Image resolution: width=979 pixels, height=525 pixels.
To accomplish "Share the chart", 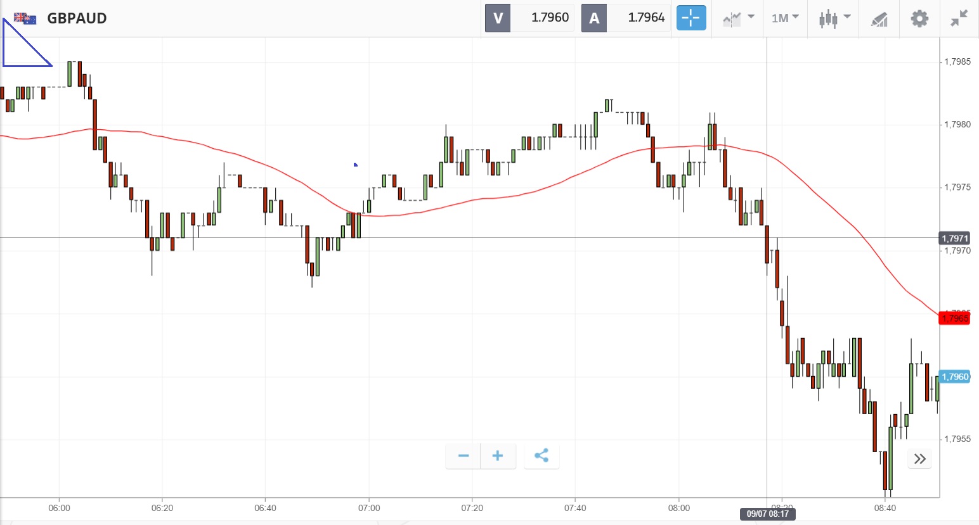I will pos(541,456).
